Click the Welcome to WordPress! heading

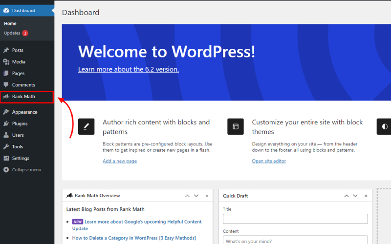click(x=167, y=52)
